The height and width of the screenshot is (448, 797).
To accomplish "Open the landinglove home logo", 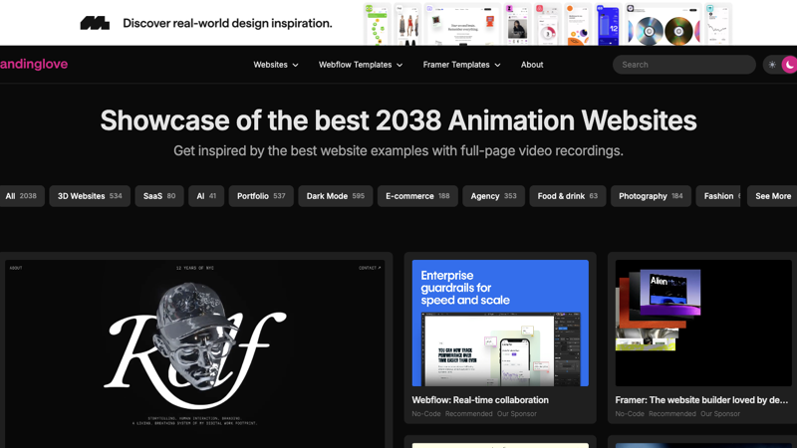I will pyautogui.click(x=34, y=64).
